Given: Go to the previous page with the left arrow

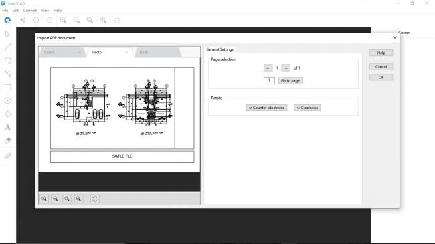Looking at the screenshot, I should point(268,68).
